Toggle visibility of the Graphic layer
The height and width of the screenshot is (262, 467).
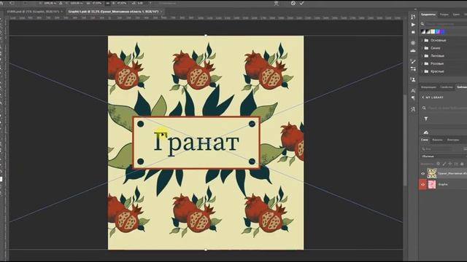(x=422, y=184)
